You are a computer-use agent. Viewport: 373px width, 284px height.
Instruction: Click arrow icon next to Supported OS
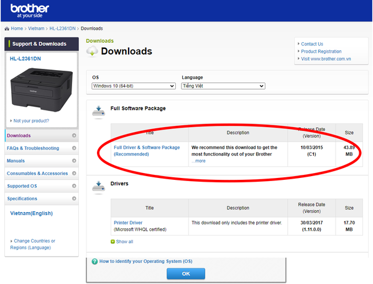(74, 186)
